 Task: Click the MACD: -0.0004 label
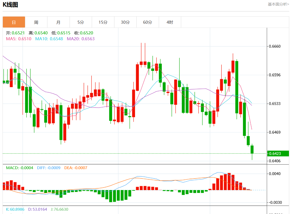point(19,168)
